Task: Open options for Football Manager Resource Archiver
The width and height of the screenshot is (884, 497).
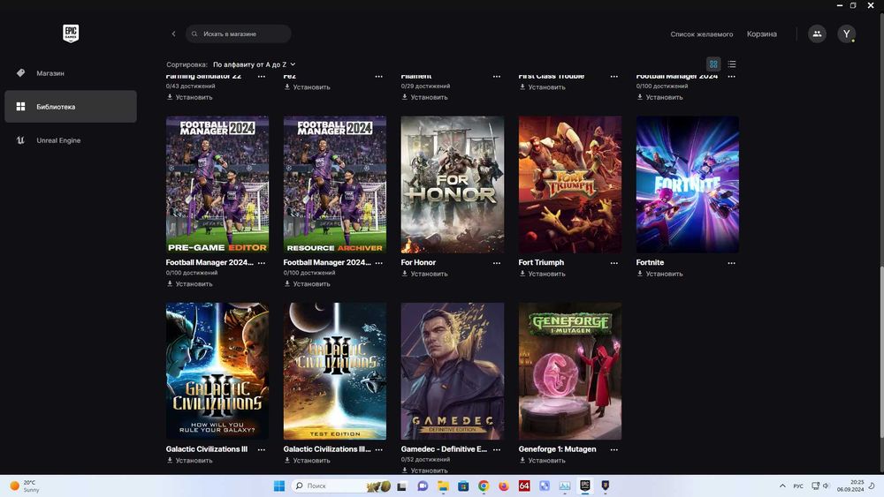Action: tap(379, 263)
